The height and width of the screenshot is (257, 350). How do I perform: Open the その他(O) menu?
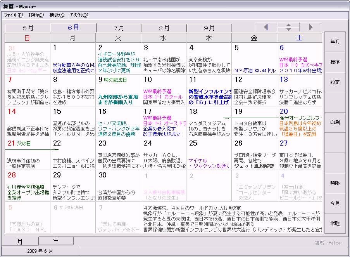coord(79,15)
